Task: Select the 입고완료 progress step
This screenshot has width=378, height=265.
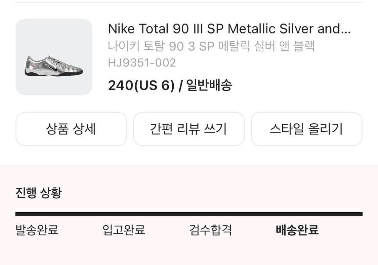Action: [x=124, y=230]
